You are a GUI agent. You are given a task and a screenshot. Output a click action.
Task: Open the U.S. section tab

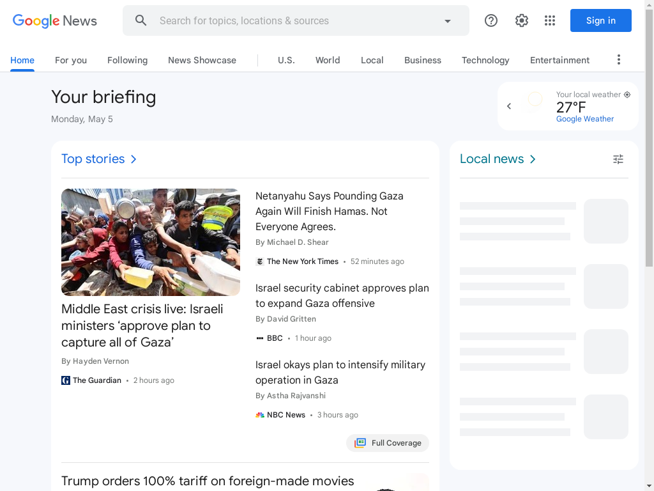286,60
